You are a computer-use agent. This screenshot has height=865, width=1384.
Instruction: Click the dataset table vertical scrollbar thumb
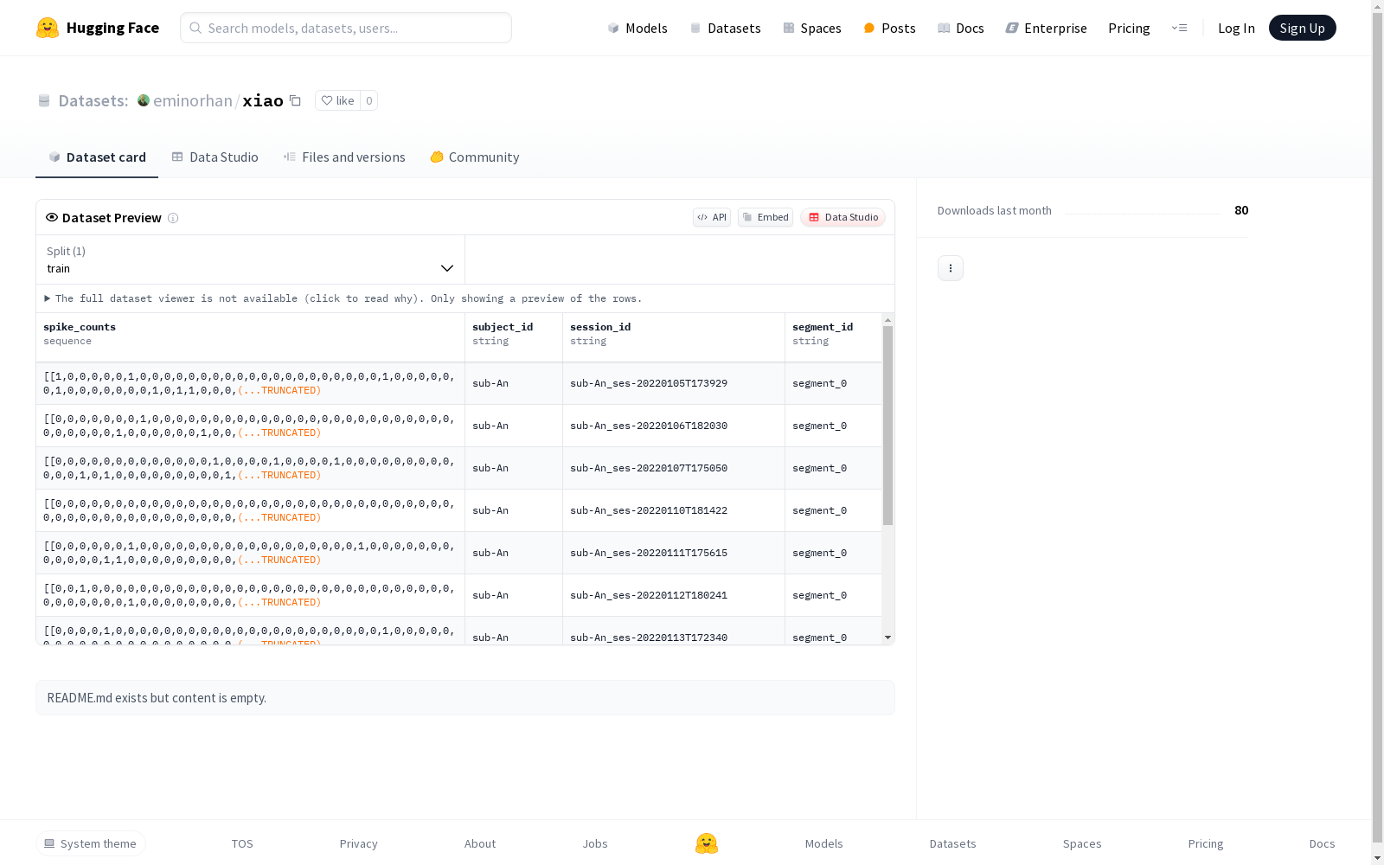(x=887, y=426)
